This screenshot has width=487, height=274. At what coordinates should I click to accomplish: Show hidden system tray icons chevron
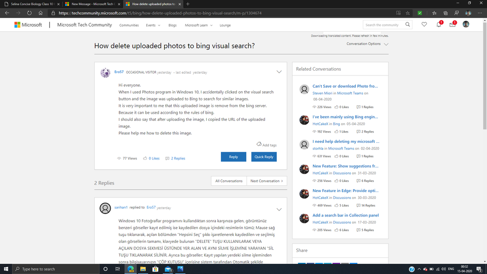click(419, 269)
